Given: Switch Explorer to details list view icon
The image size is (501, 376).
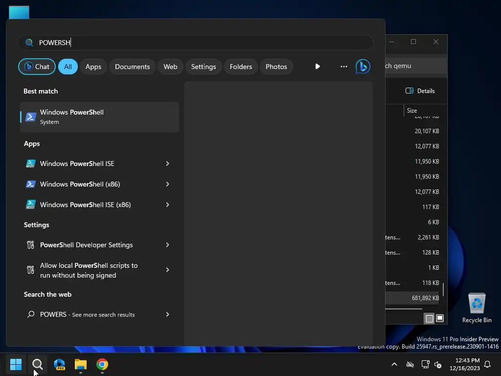Looking at the screenshot, I should [429, 318].
